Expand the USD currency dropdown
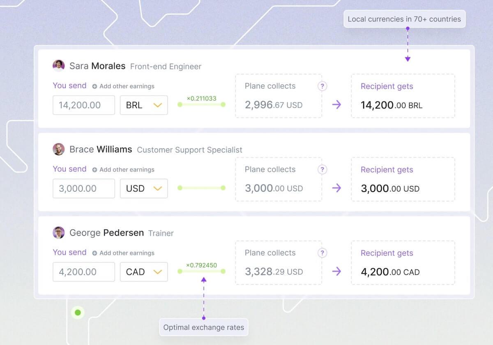The height and width of the screenshot is (345, 493). click(x=144, y=189)
